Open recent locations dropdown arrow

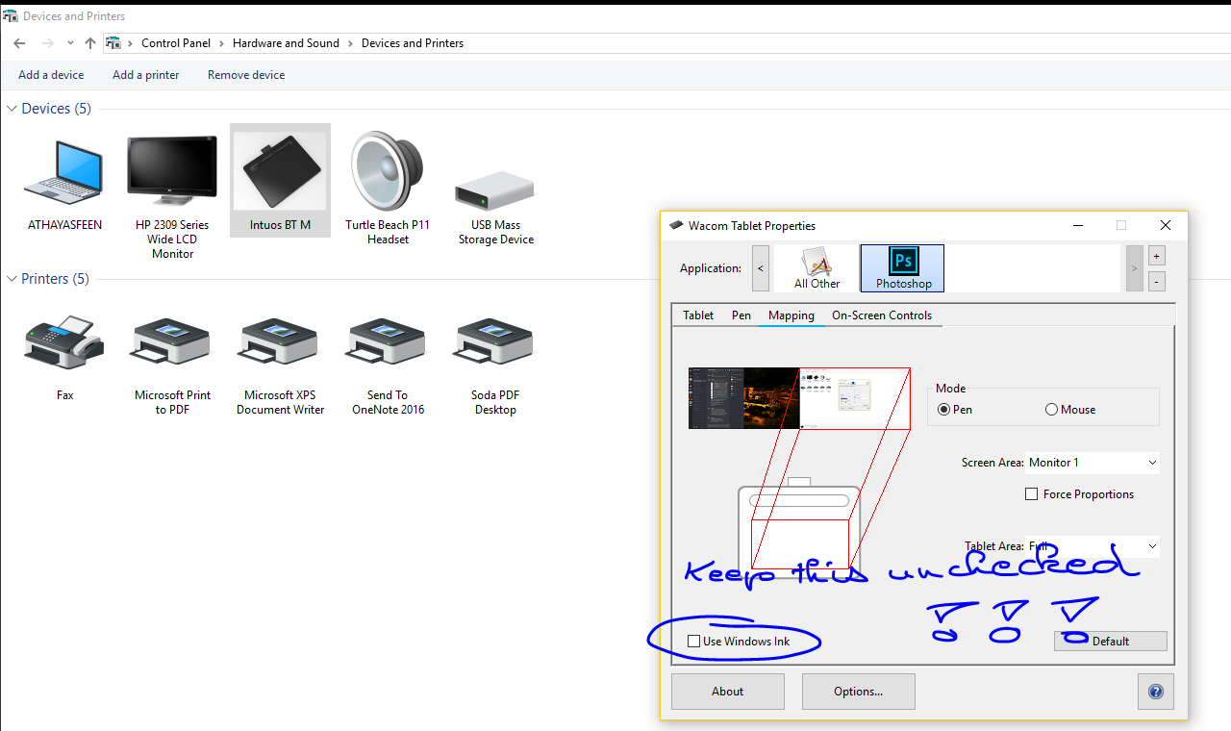tap(70, 43)
